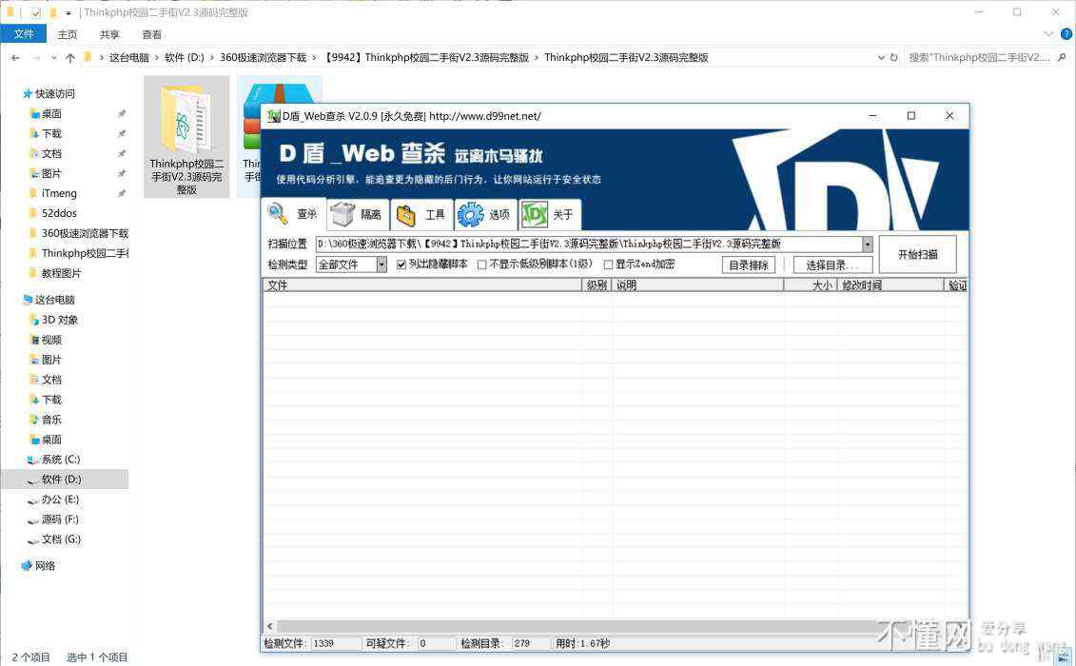Click the 开始扫描 button
1076x666 pixels.
tap(917, 254)
